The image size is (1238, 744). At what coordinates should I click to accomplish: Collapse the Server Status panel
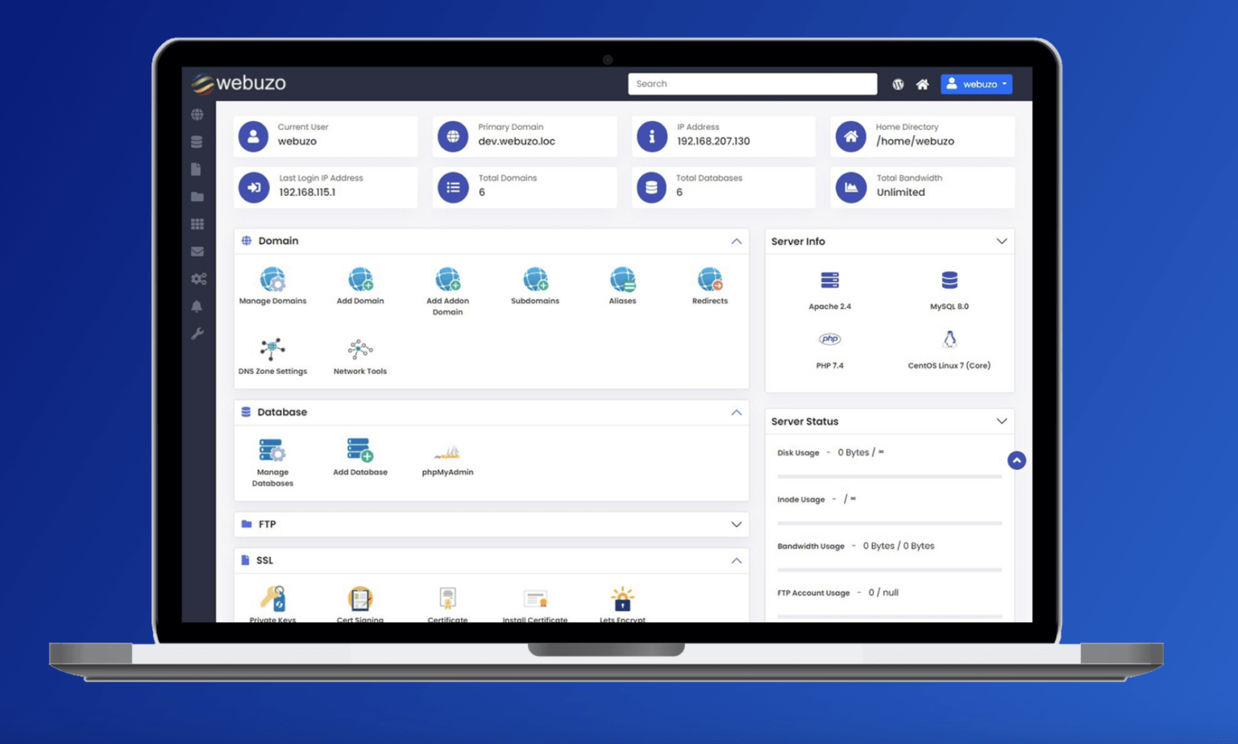tap(1002, 421)
